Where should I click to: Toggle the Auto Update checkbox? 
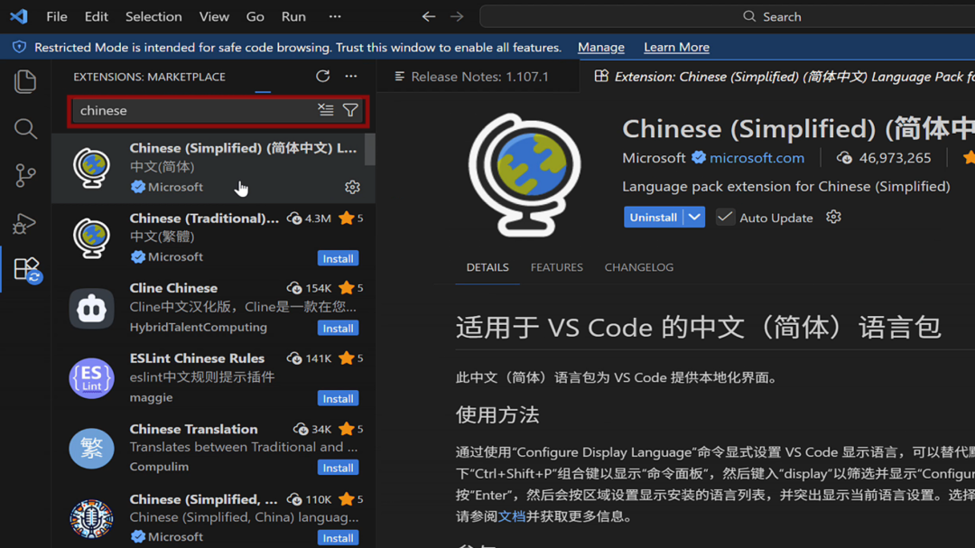click(x=724, y=217)
